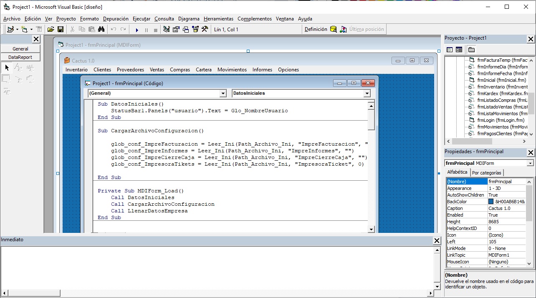This screenshot has width=536, height=298.
Task: Select the Pointer tool in the toolbox
Action: pos(7,68)
